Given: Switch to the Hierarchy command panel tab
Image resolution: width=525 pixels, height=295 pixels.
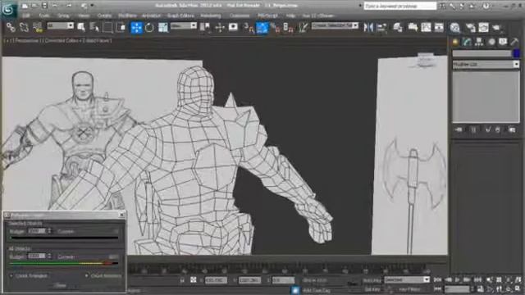Looking at the screenshot, I should pyautogui.click(x=479, y=42).
